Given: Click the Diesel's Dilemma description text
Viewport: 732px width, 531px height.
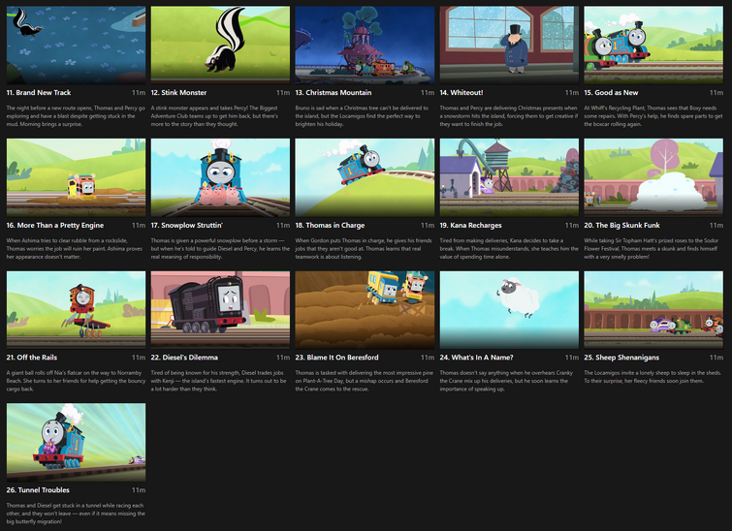Looking at the screenshot, I should [218, 381].
